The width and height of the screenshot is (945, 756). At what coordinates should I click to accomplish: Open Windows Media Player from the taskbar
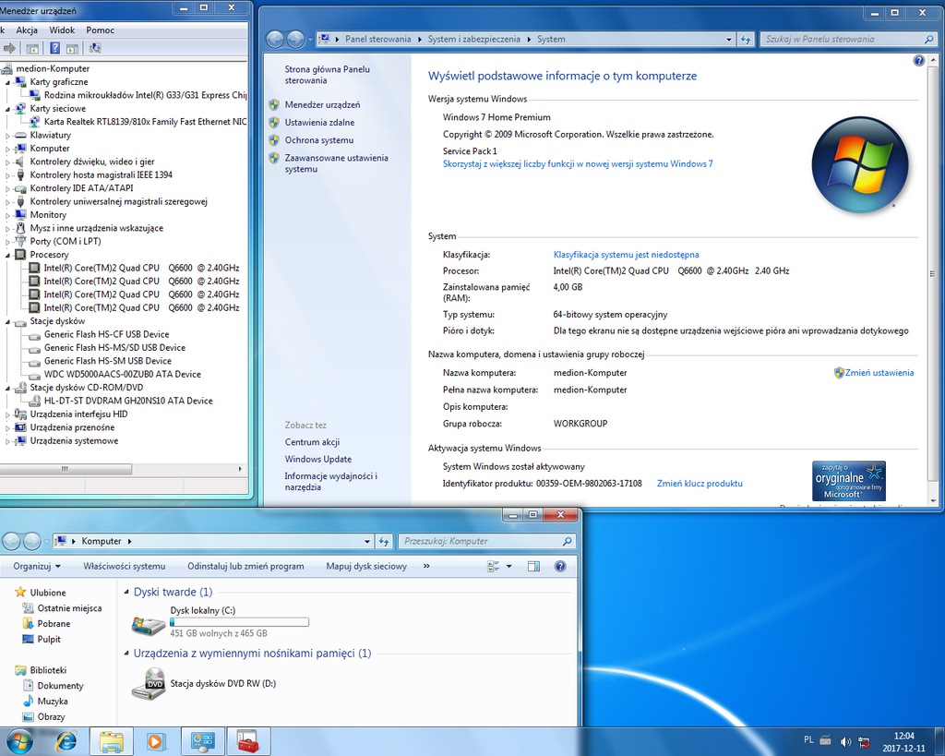point(155,741)
